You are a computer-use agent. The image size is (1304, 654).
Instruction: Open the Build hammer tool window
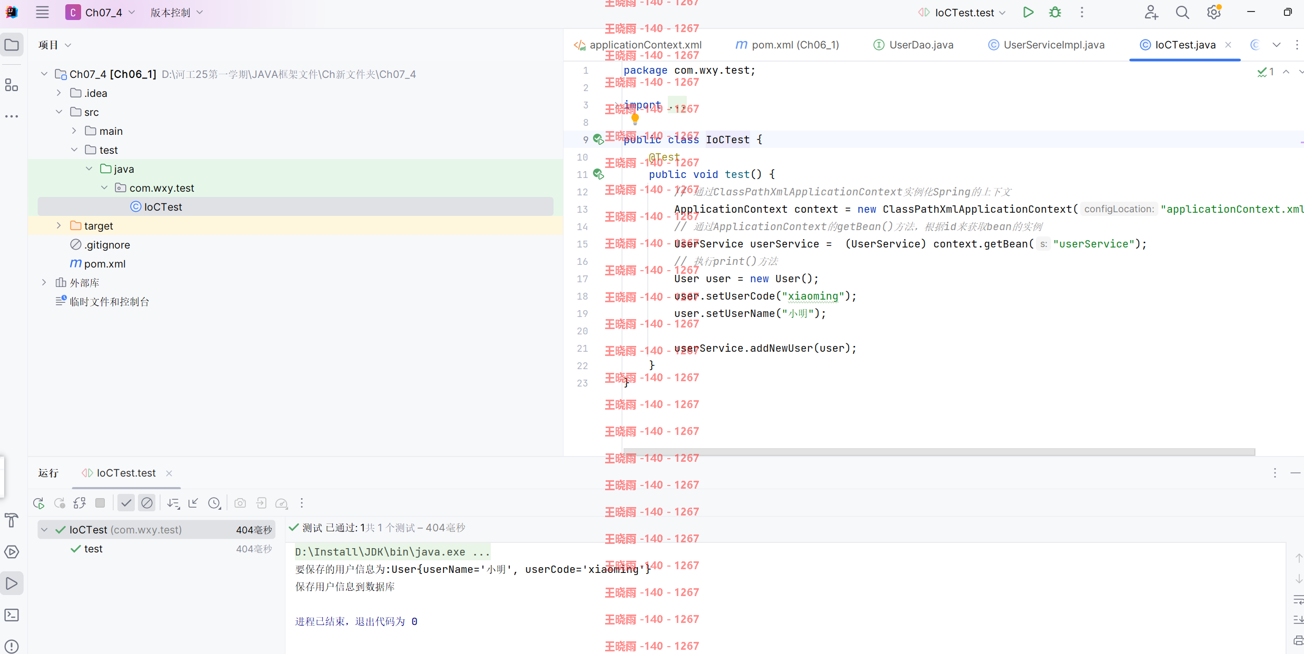click(x=12, y=520)
